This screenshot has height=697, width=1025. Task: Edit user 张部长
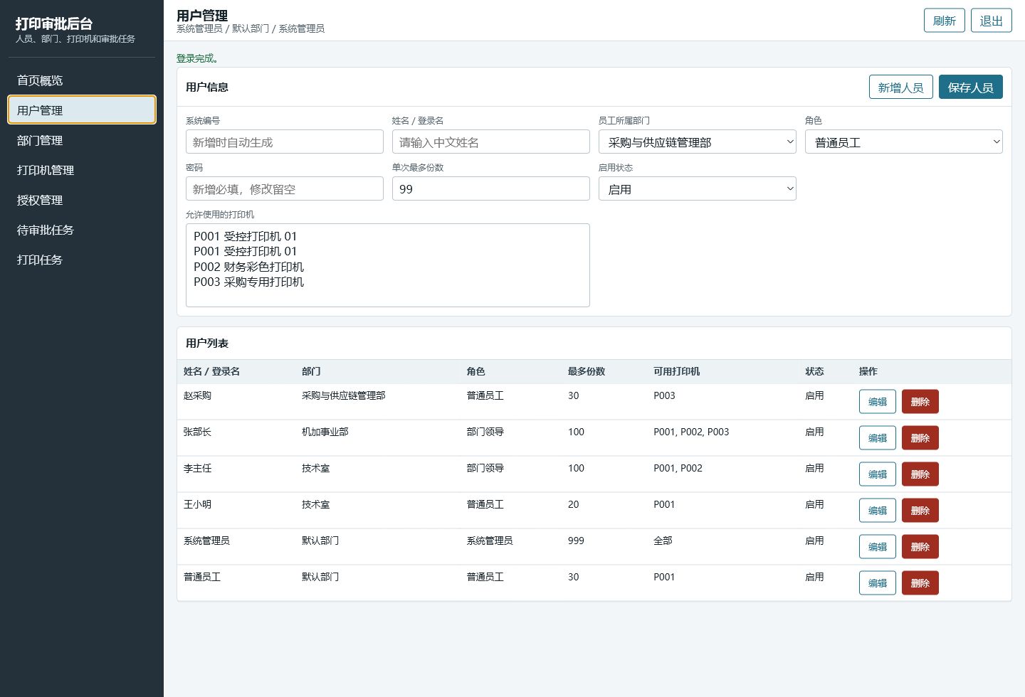(x=878, y=438)
